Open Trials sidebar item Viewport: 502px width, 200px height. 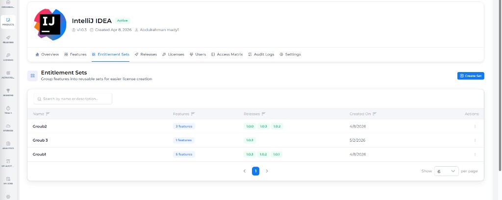tap(8, 110)
